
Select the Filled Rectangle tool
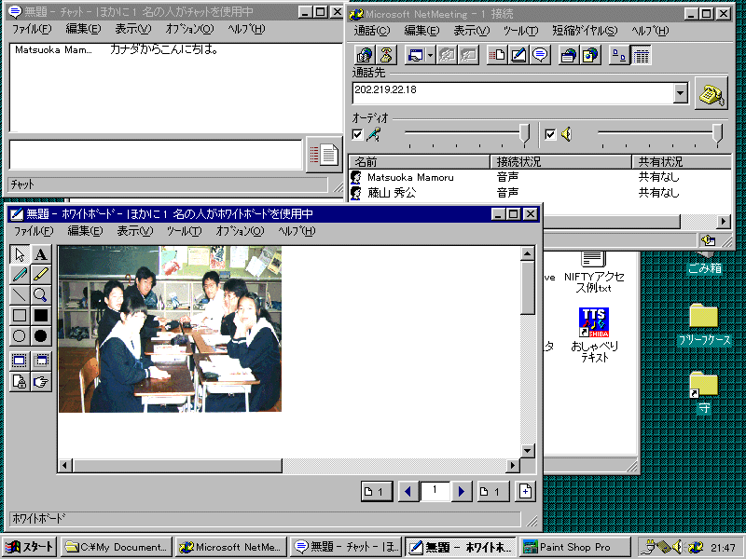(41, 315)
